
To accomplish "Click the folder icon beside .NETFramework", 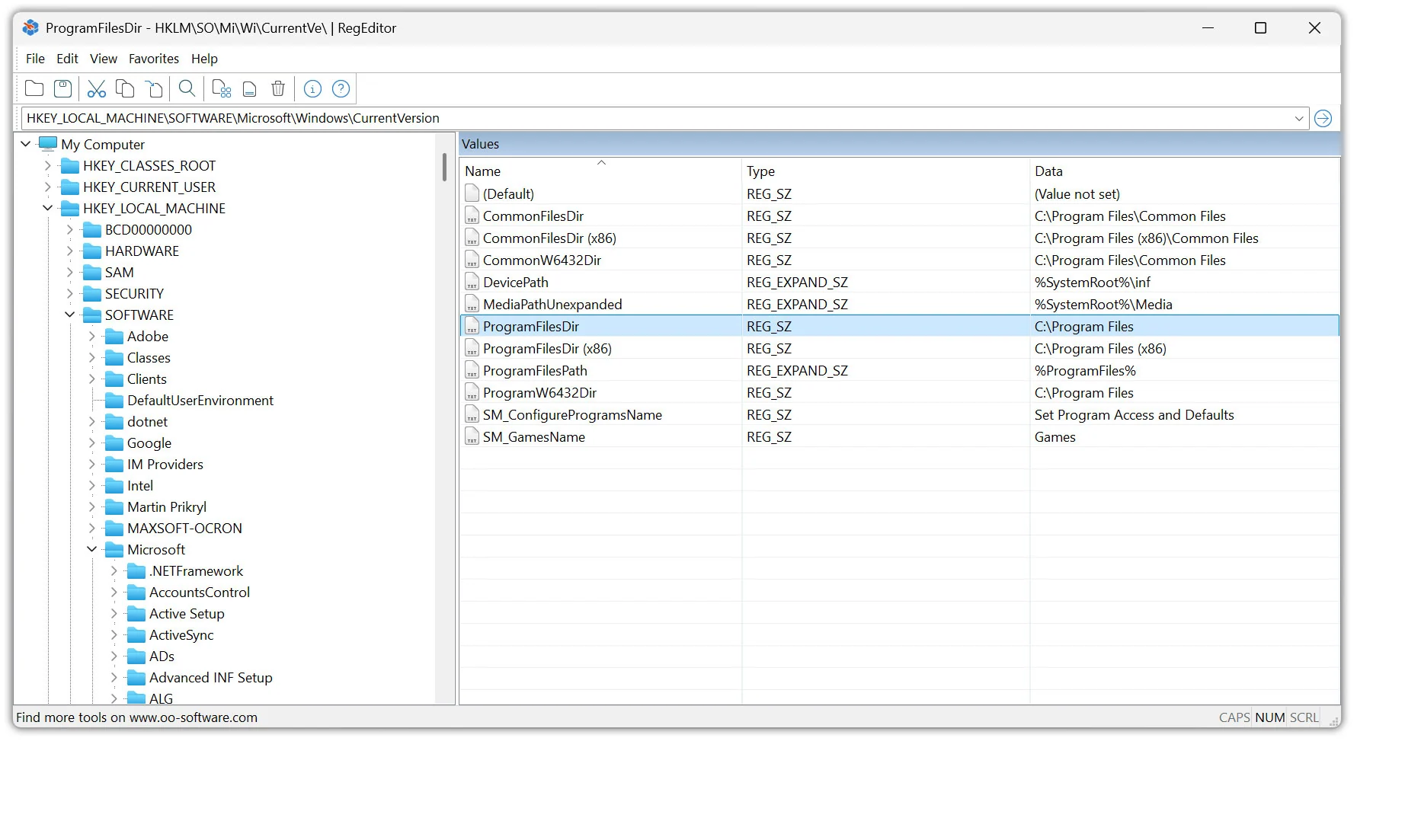I will 136,571.
